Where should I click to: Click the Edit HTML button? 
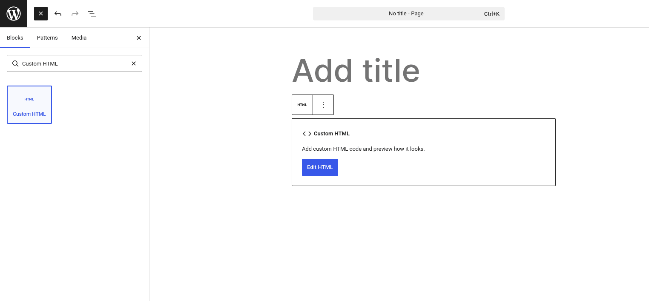coord(320,167)
